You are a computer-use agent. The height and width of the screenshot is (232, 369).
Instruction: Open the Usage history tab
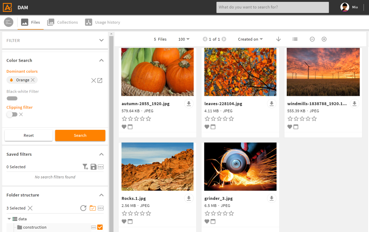pyautogui.click(x=103, y=22)
